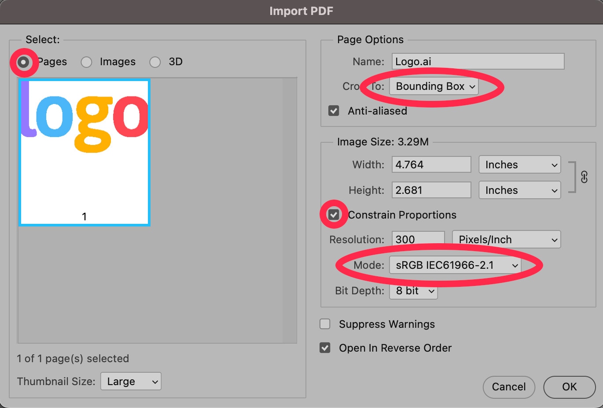
Task: Open the Mode sRGB color dropdown
Action: coord(455,265)
